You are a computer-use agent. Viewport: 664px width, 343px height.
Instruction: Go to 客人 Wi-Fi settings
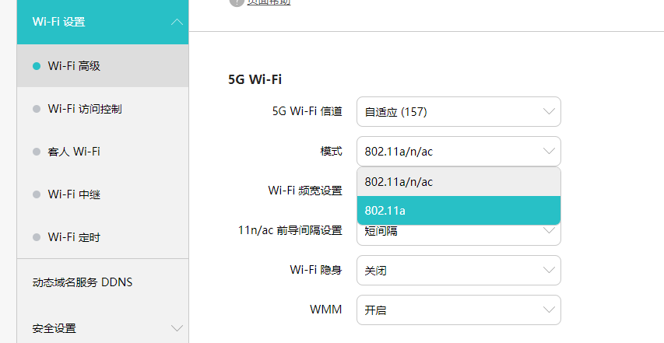[74, 152]
